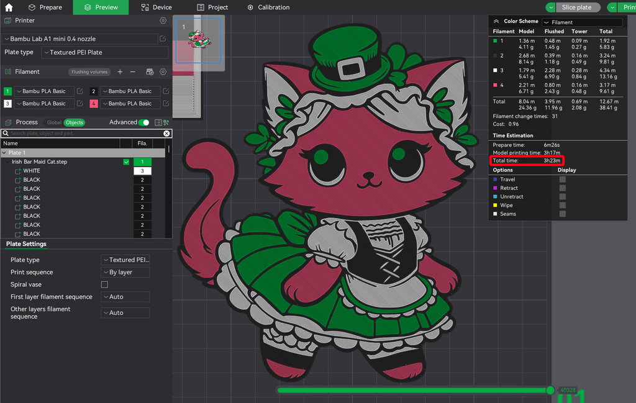Edit filament 4 preset
The width and height of the screenshot is (636, 403).
click(x=166, y=103)
